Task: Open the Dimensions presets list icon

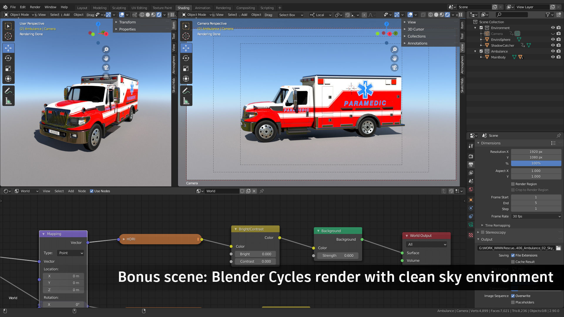Action: click(553, 143)
